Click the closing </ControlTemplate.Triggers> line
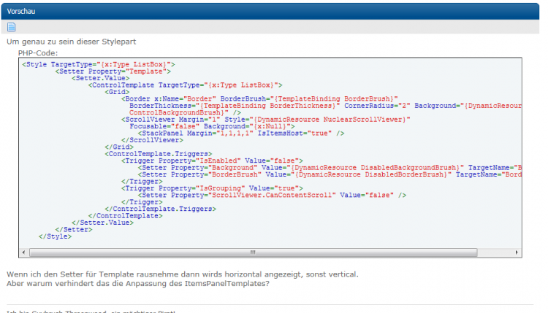548x313 pixels. [x=161, y=209]
